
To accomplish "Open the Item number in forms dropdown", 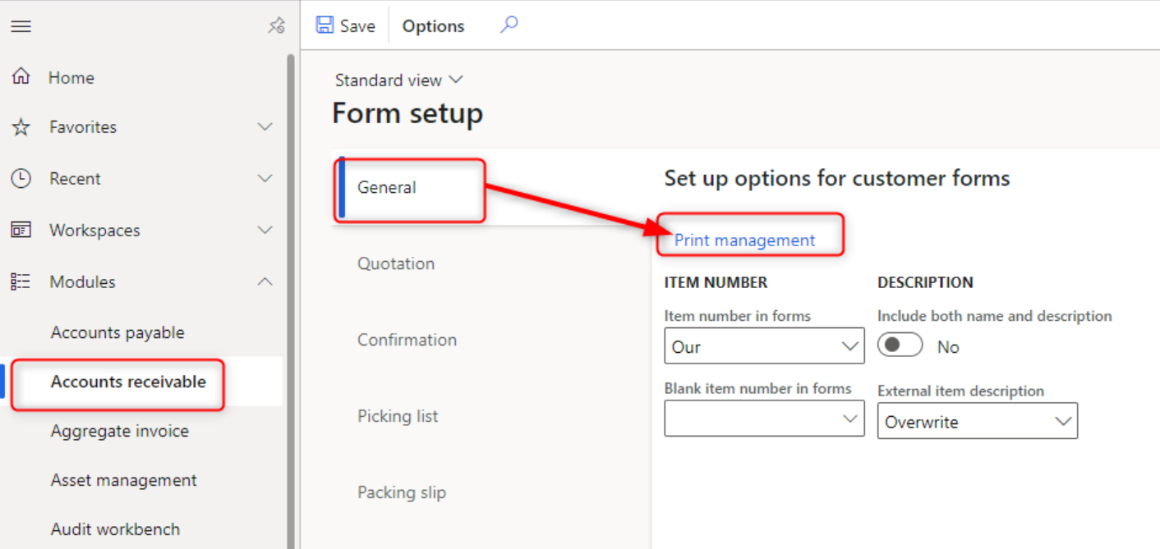I will (764, 345).
